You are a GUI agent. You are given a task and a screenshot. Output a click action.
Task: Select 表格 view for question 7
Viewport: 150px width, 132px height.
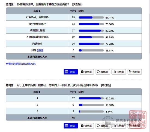click(x=71, y=126)
